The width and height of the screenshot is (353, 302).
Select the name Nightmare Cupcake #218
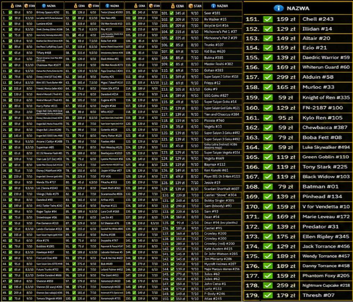click(x=326, y=285)
